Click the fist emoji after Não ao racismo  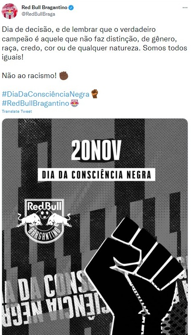tap(64, 76)
